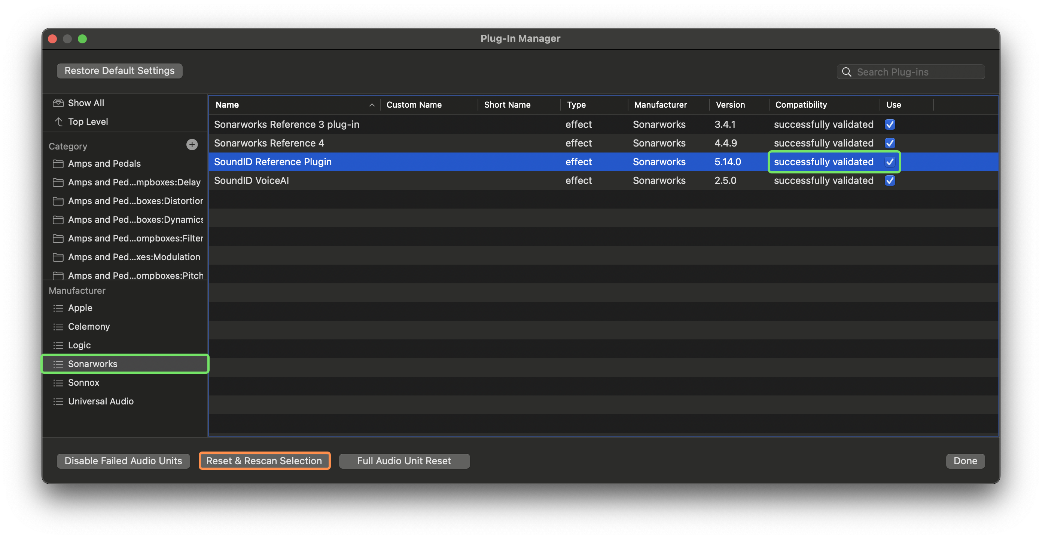Select the Top Level icon in sidebar
This screenshot has height=539, width=1042.
(x=58, y=121)
